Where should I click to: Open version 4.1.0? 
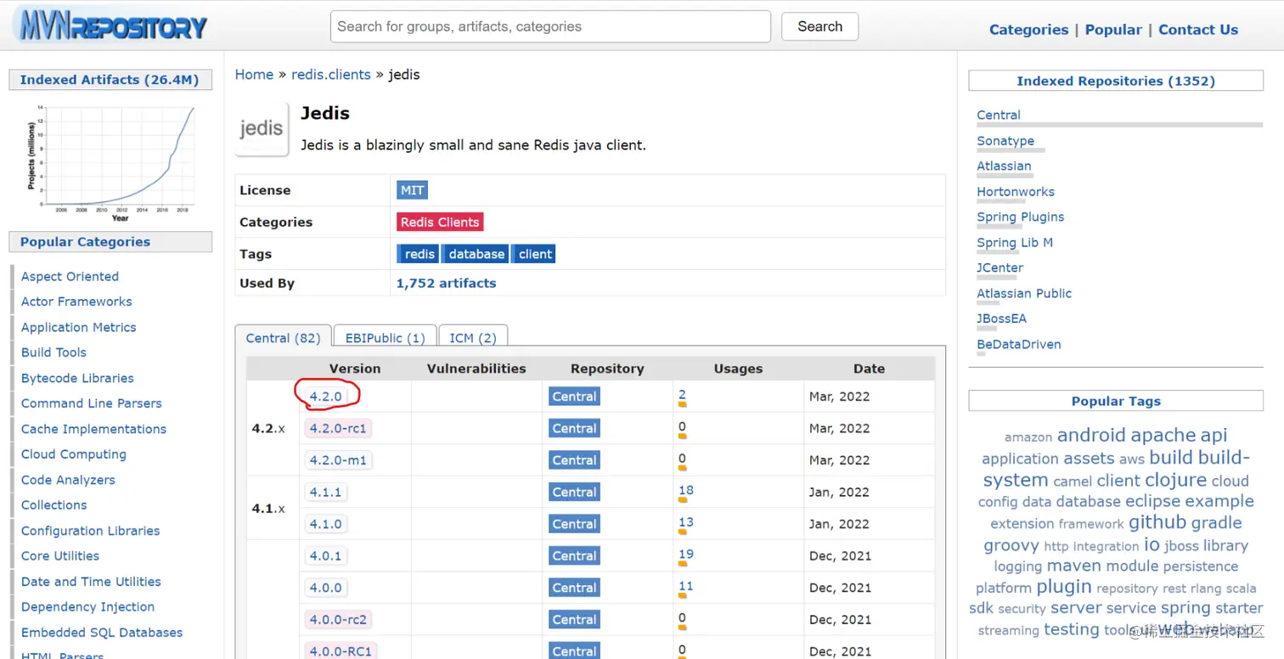click(x=325, y=524)
